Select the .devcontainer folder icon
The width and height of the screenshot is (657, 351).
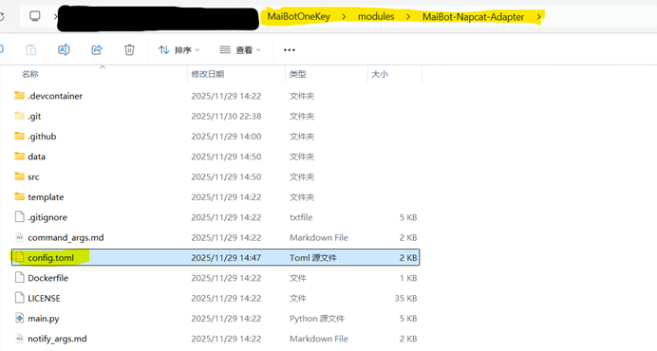(19, 96)
